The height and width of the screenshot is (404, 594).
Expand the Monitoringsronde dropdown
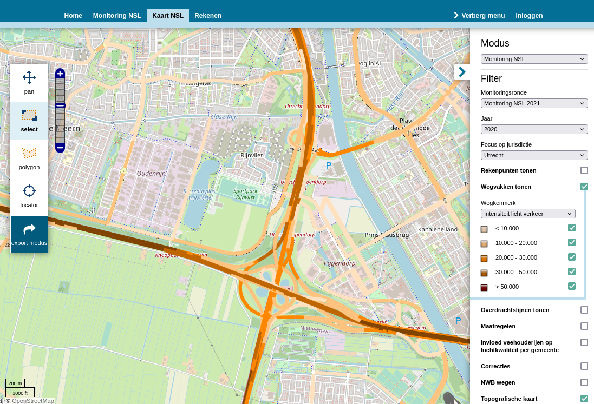click(534, 103)
